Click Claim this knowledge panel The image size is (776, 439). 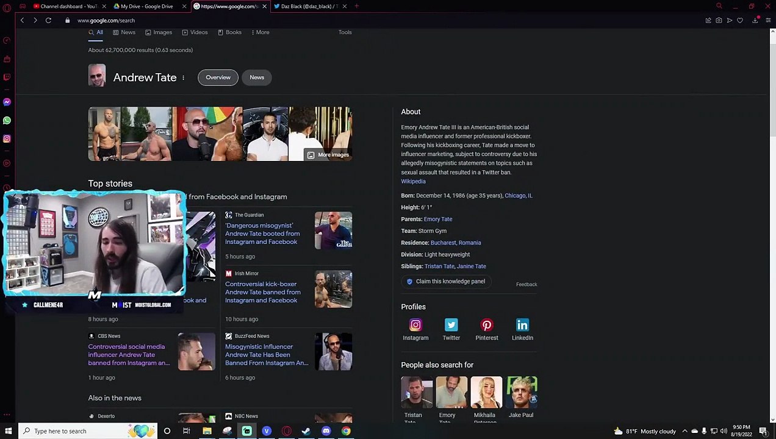446,281
